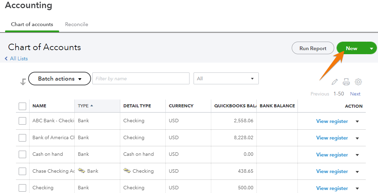Open View register for Bank of America
Screen dimensions: 378x193
point(332,138)
